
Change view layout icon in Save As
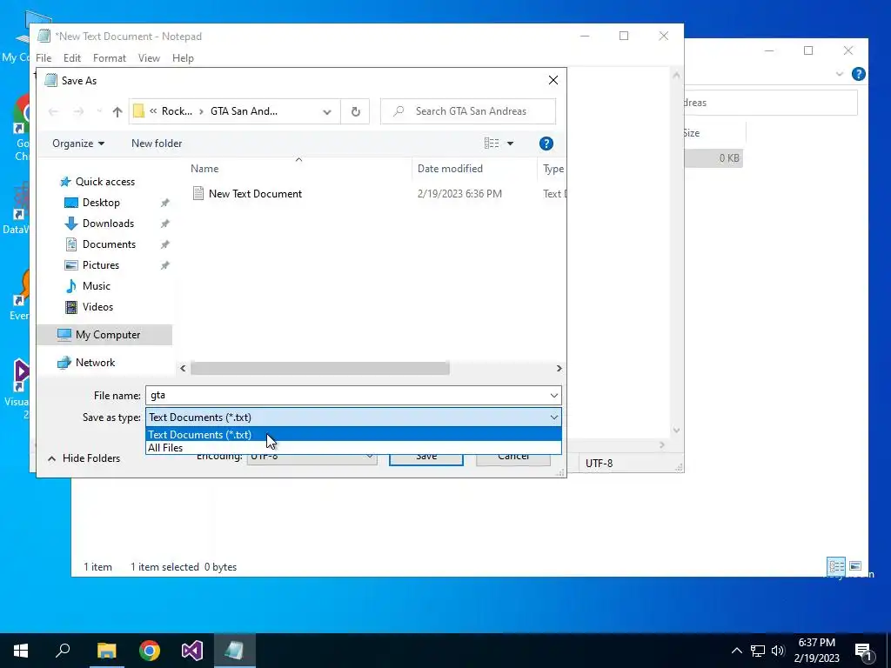click(492, 144)
